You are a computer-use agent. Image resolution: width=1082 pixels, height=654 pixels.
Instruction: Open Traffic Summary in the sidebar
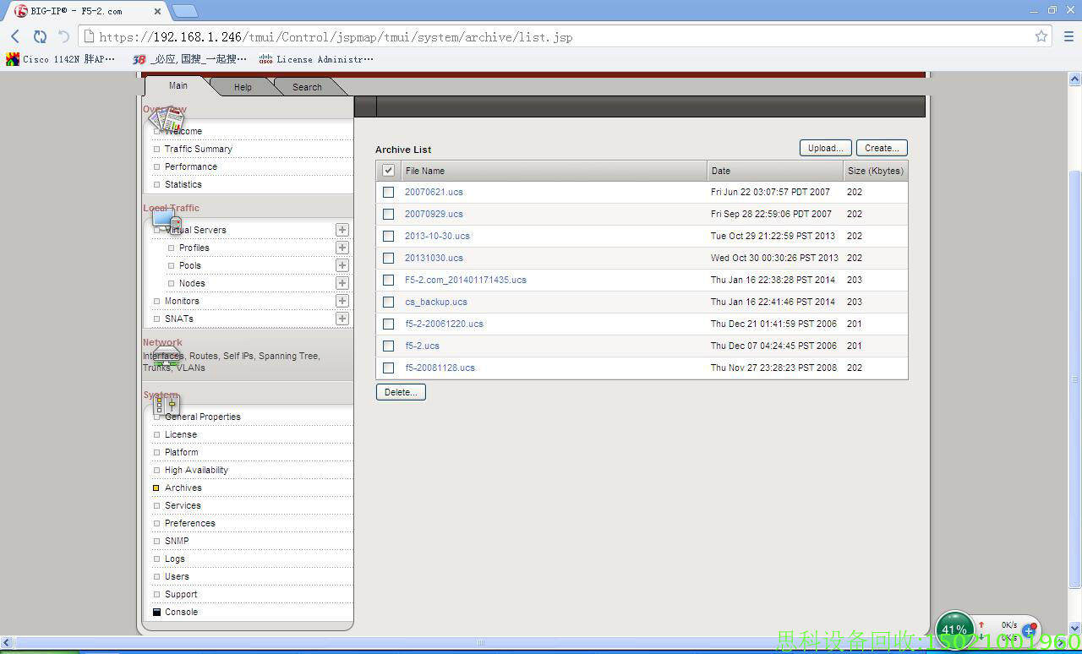click(199, 149)
